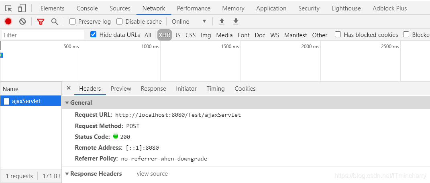Select the JS filter type button
The height and width of the screenshot is (183, 430).
[x=178, y=35]
